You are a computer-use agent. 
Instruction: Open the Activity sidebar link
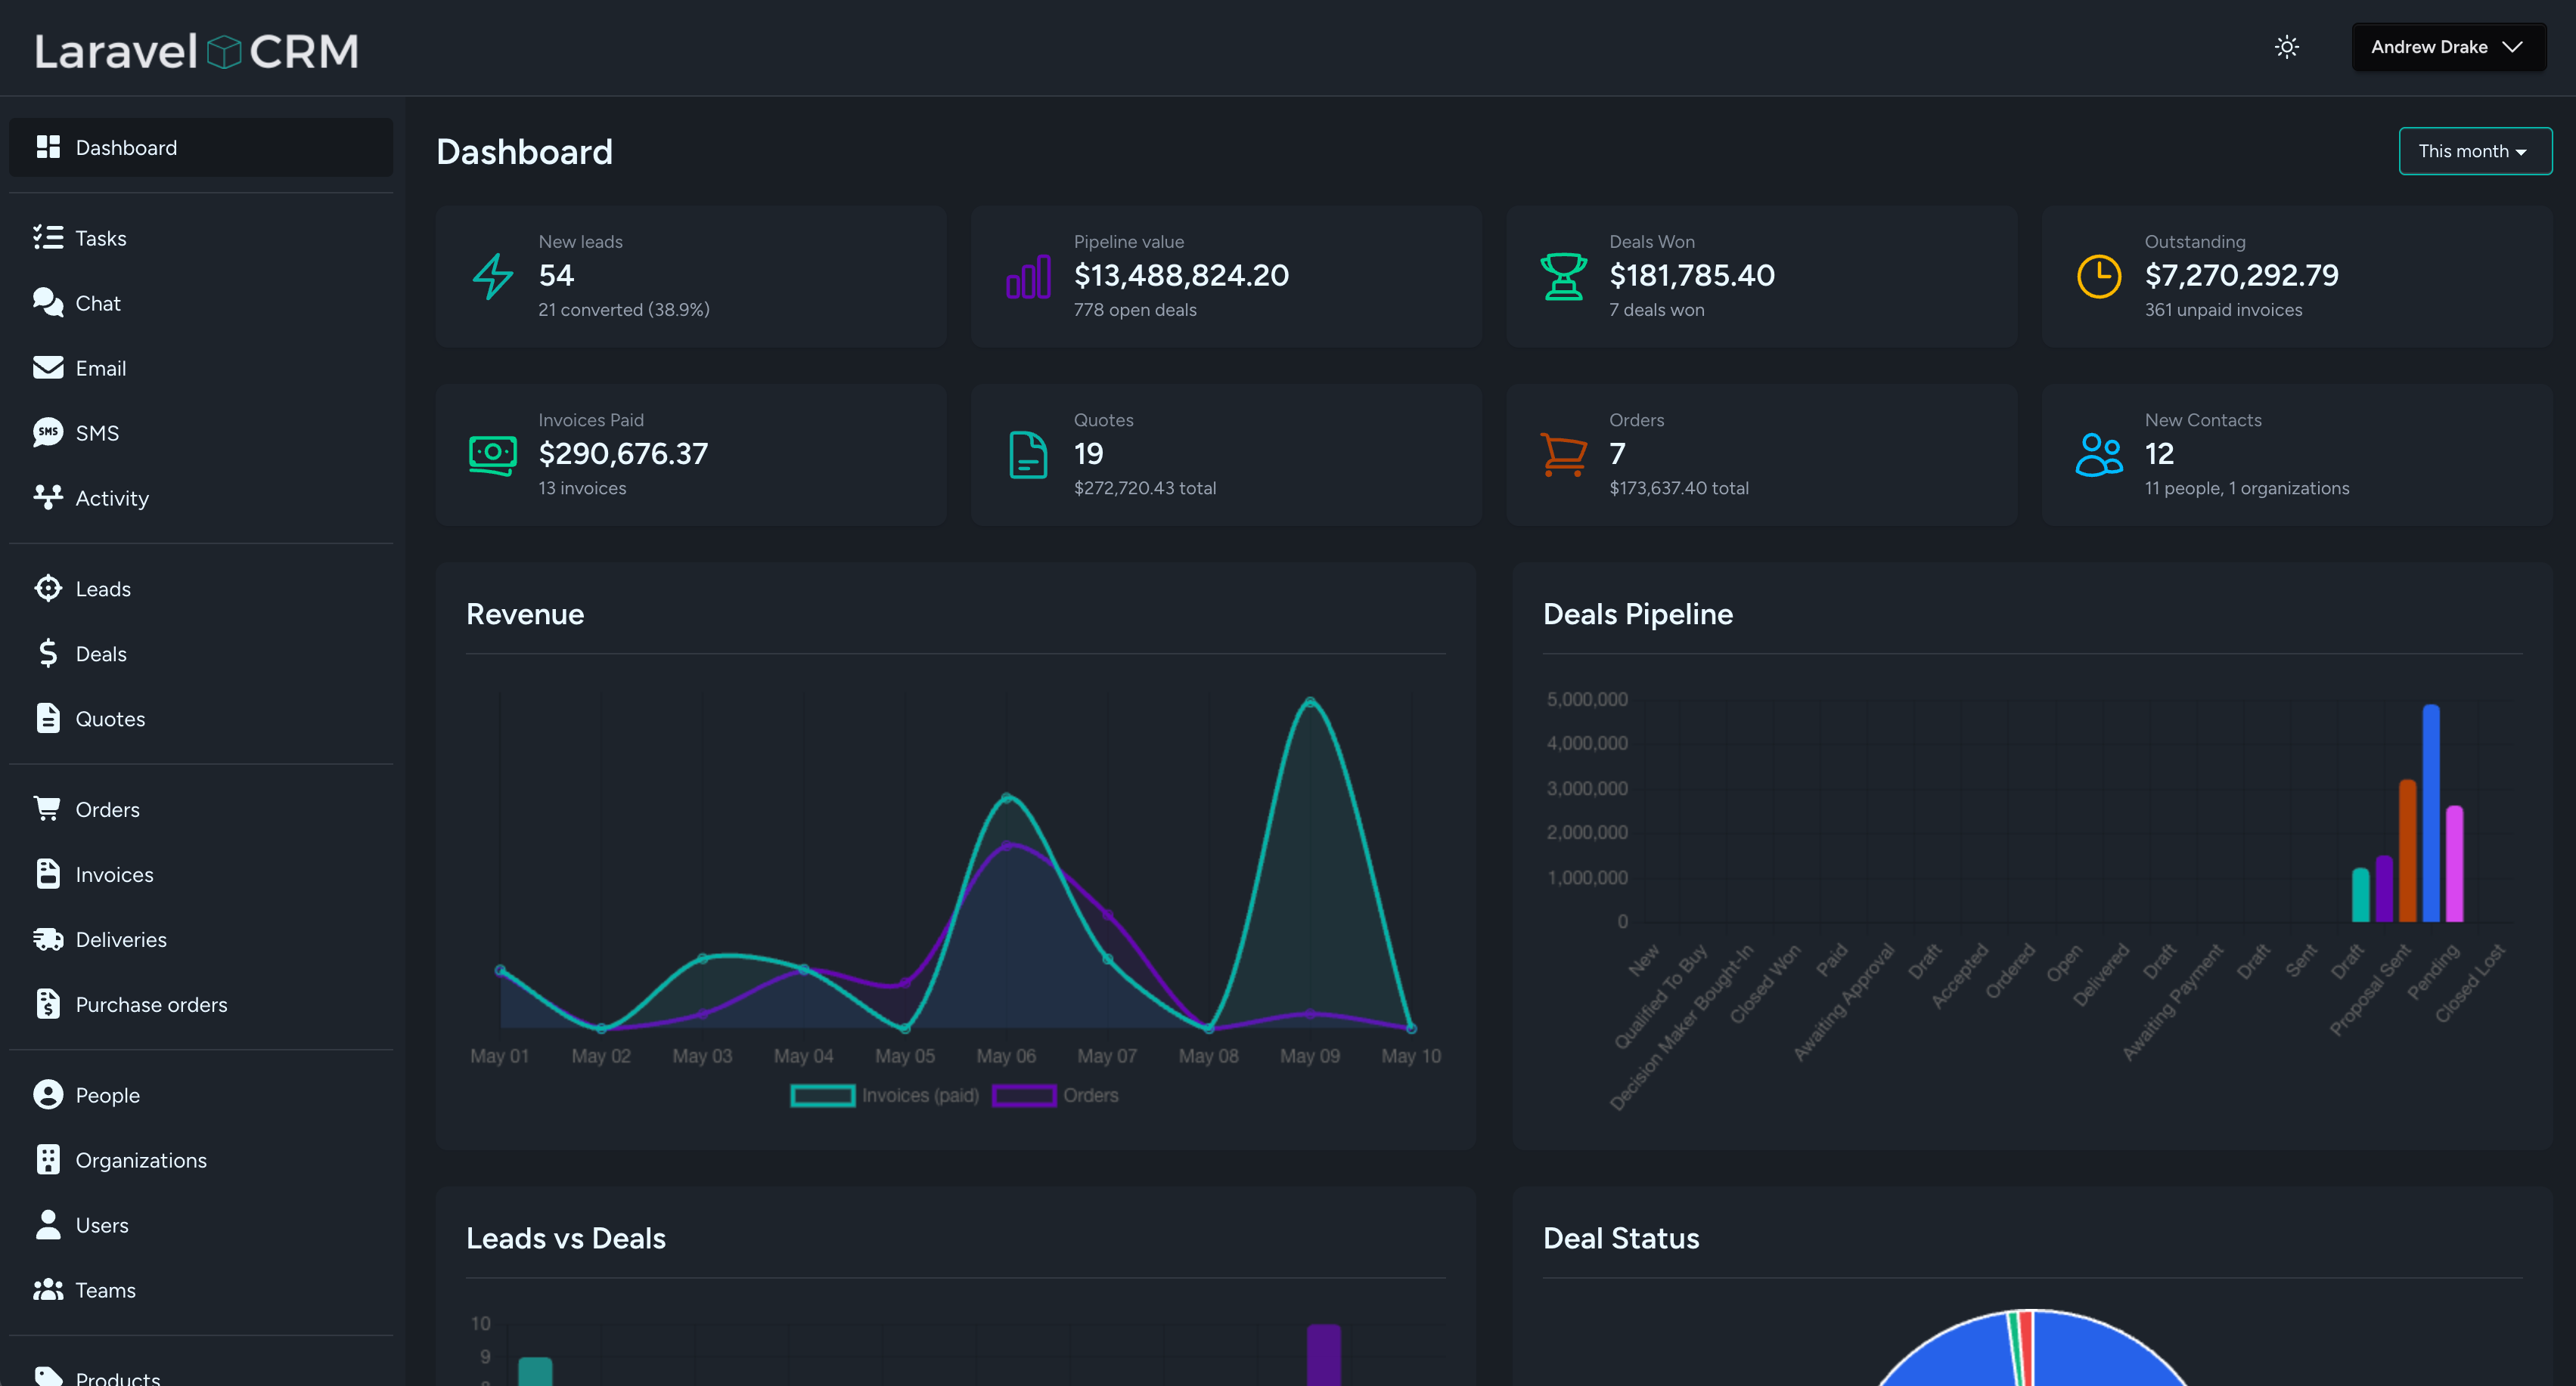[201, 497]
